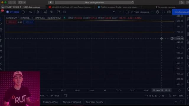Switch to the YouTube Miyagi & Andy Panda tab
Image resolution: width=189 pixels, height=106 pixels.
71,7
